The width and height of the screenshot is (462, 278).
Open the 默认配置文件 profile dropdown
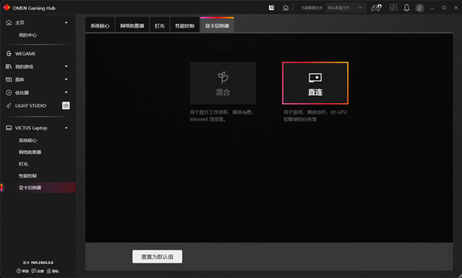click(x=346, y=8)
